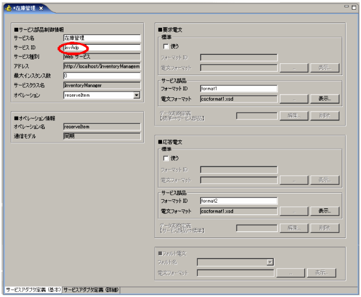The image size is (361, 297).
Task: Click 応答電文 フォーマット ID field containing format2
Action: tap(239, 201)
